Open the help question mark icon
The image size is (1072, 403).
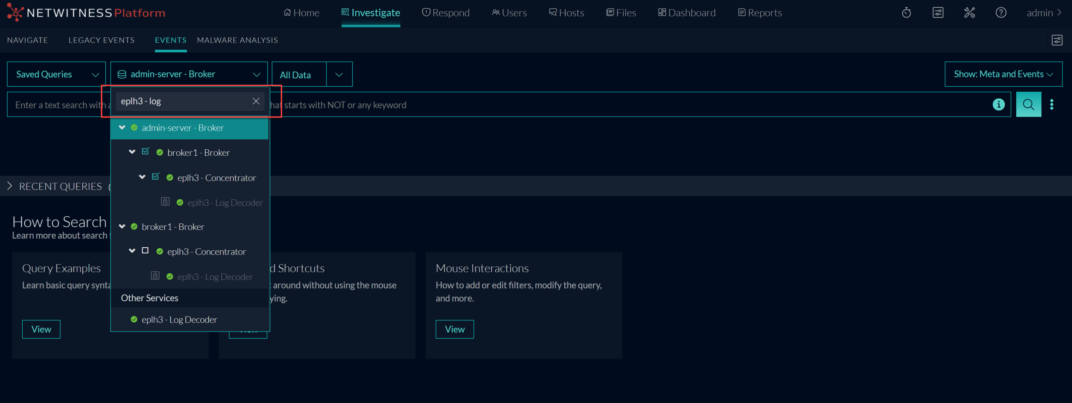coord(1001,13)
